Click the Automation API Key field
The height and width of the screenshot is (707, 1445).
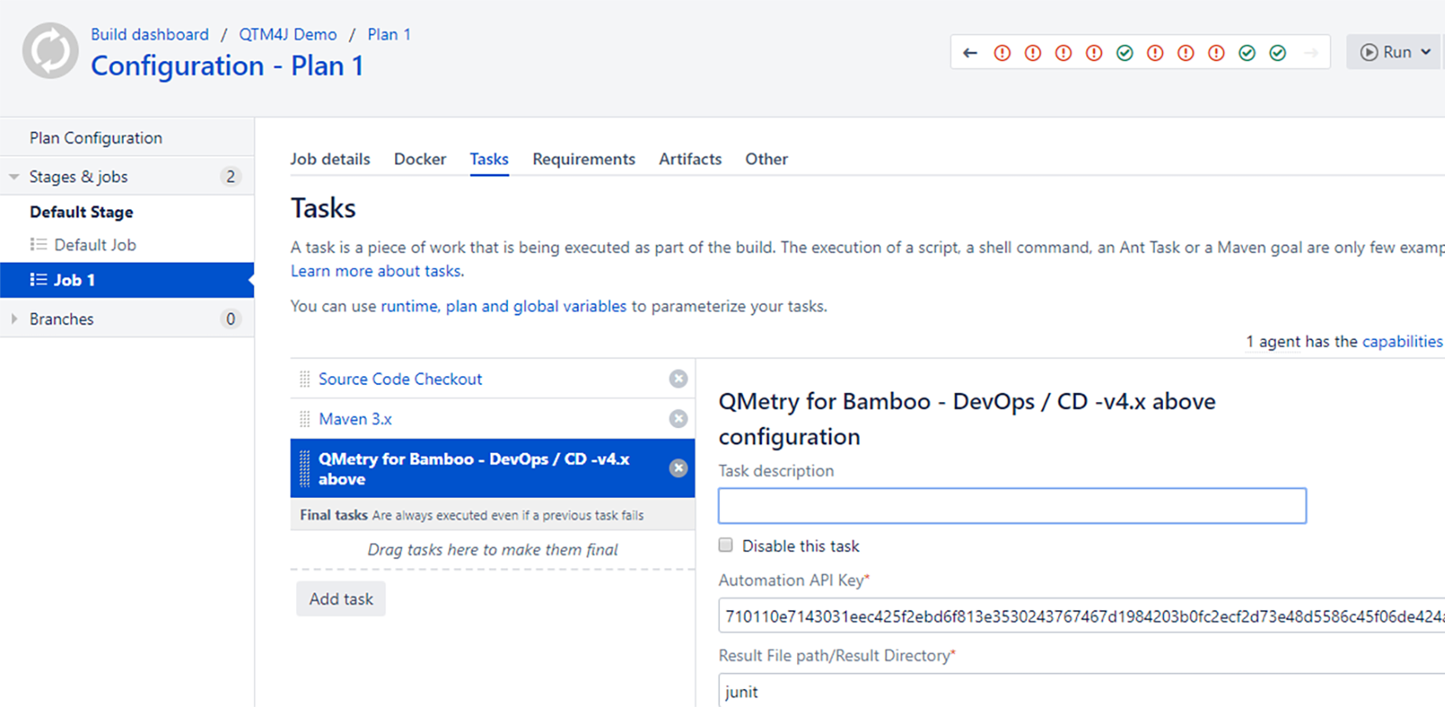coord(1081,617)
